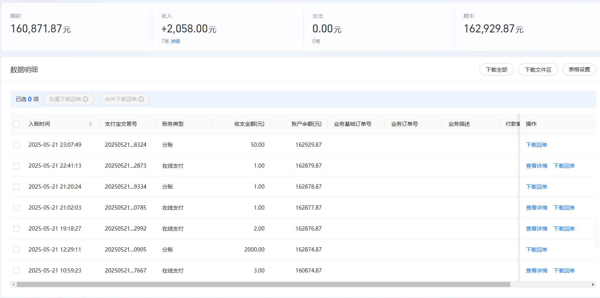The width and height of the screenshot is (600, 298).
Task: Open 下载文件区 download area
Action: coord(538,70)
